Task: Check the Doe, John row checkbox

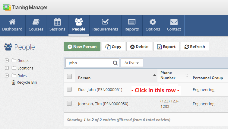Action: click(69, 89)
